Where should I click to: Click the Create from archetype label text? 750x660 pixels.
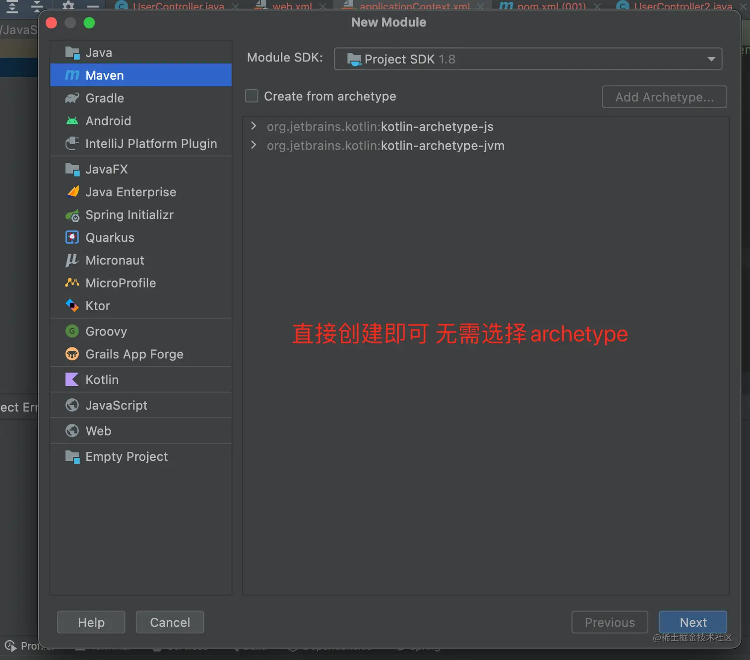330,96
